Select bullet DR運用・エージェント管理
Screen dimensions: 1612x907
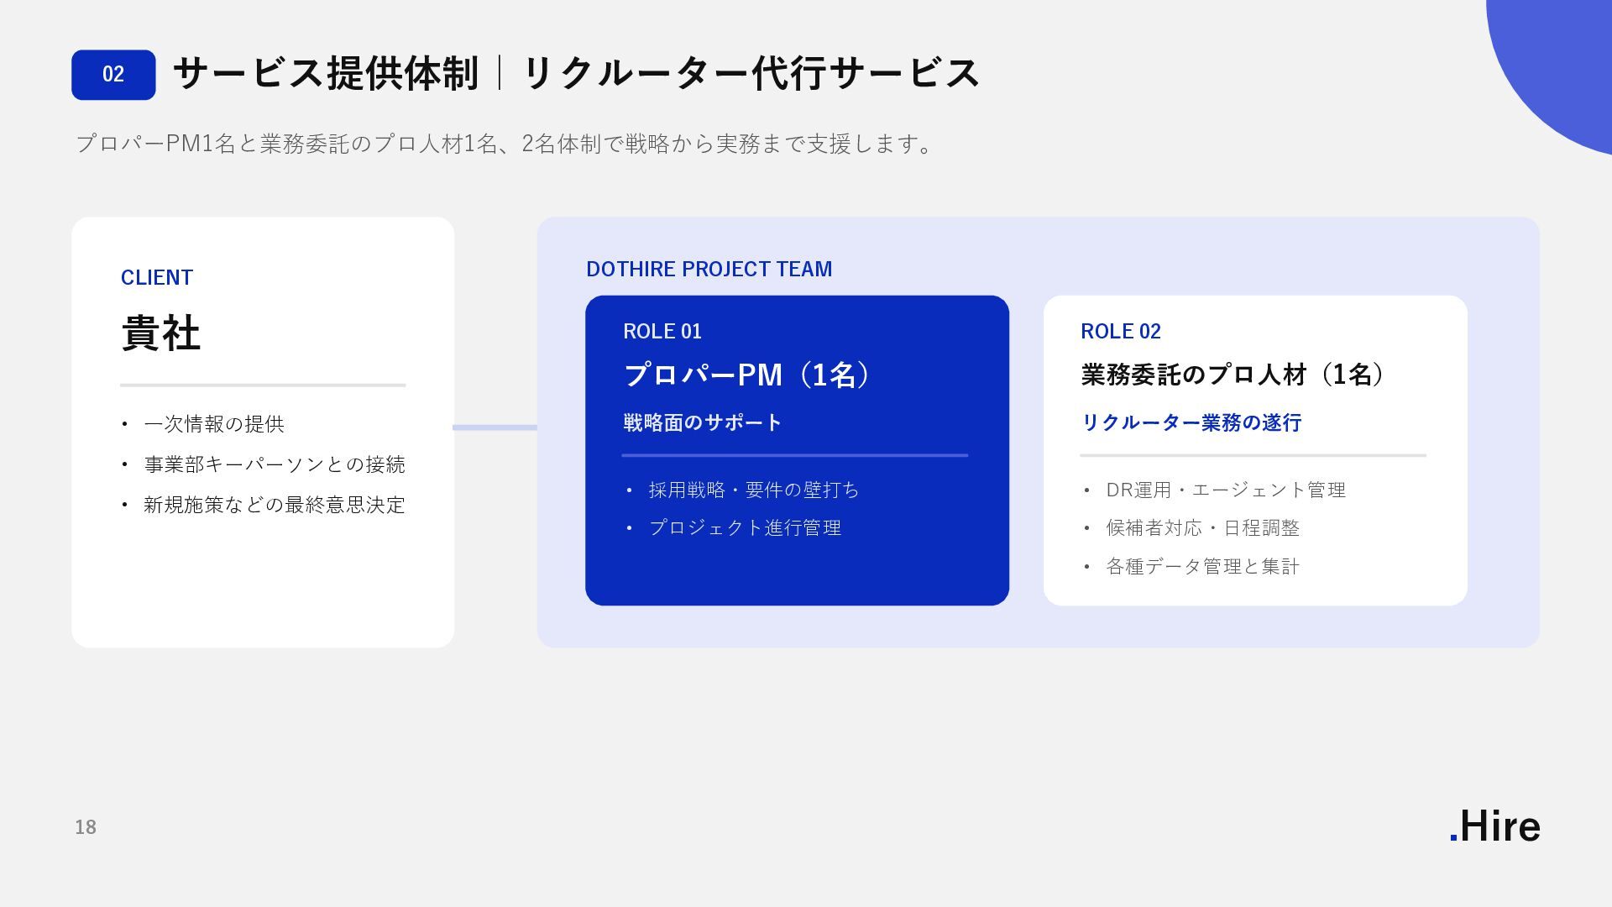pyautogui.click(x=1226, y=490)
